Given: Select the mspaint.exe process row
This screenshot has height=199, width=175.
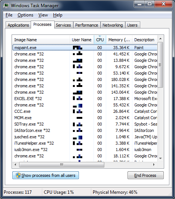Looking at the screenshot, I should 85,48.
